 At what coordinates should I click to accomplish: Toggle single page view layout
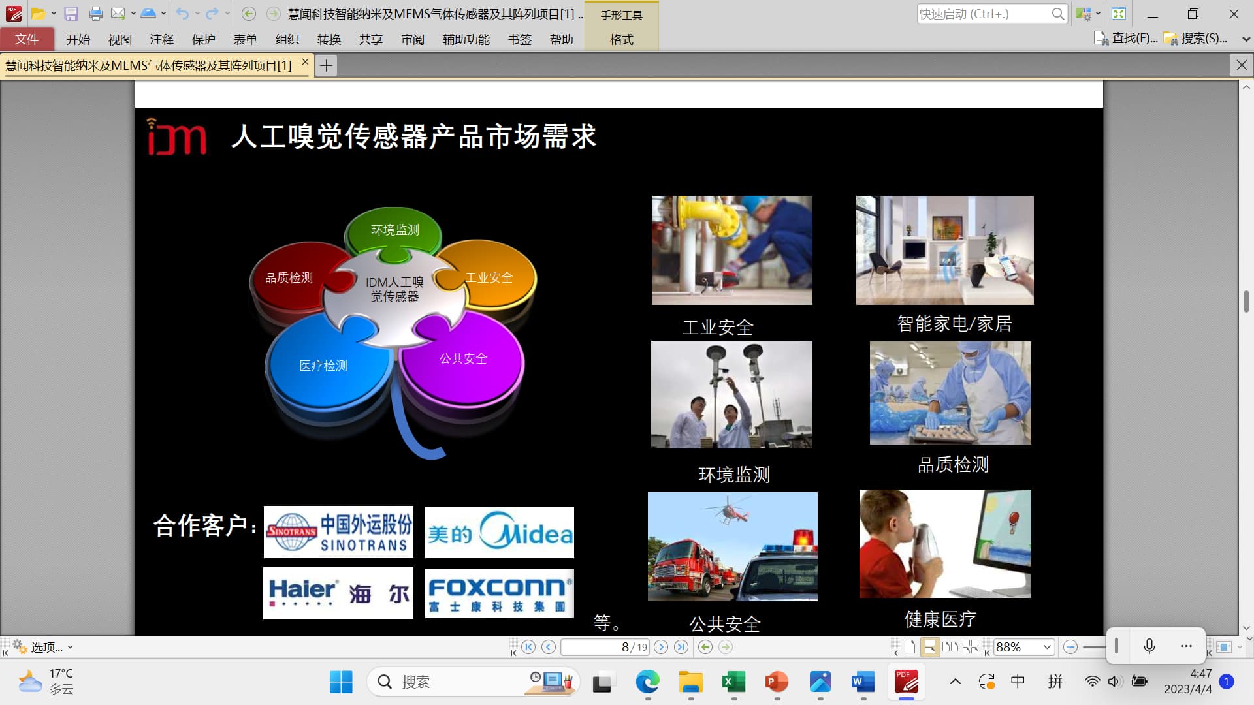click(x=909, y=647)
